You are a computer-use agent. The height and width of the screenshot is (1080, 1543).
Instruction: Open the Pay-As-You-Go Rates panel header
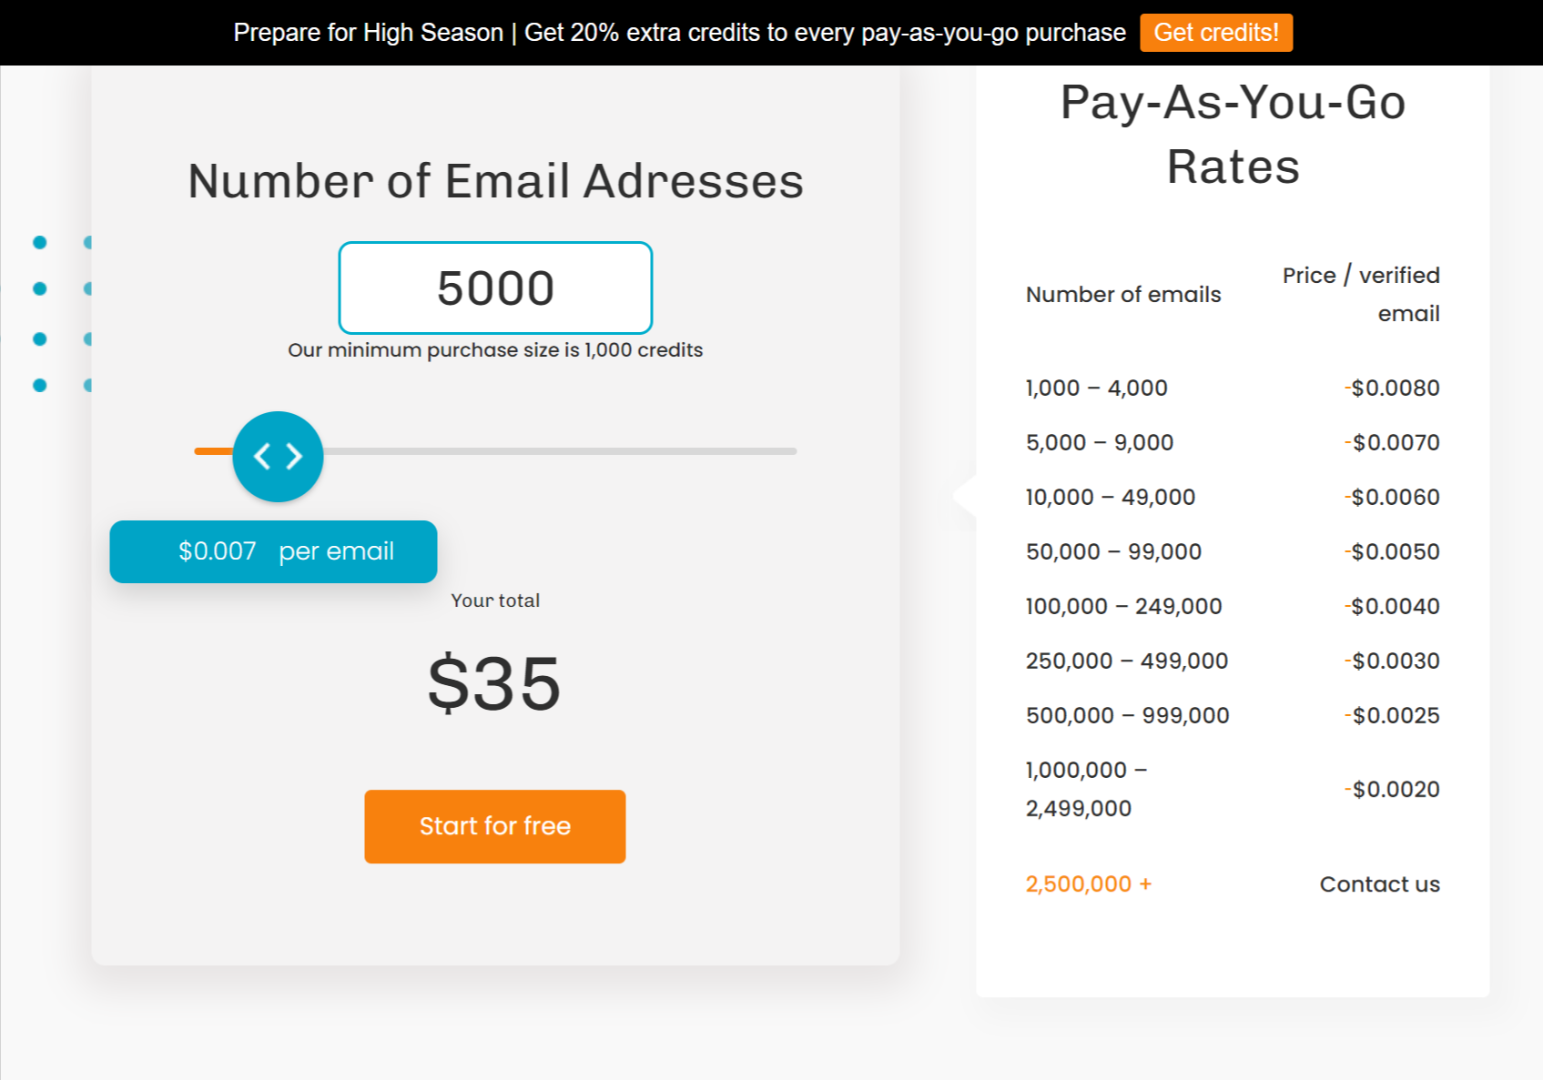coord(1232,133)
